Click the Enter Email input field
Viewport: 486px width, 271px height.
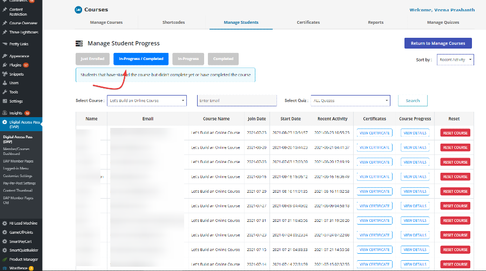tap(237, 100)
